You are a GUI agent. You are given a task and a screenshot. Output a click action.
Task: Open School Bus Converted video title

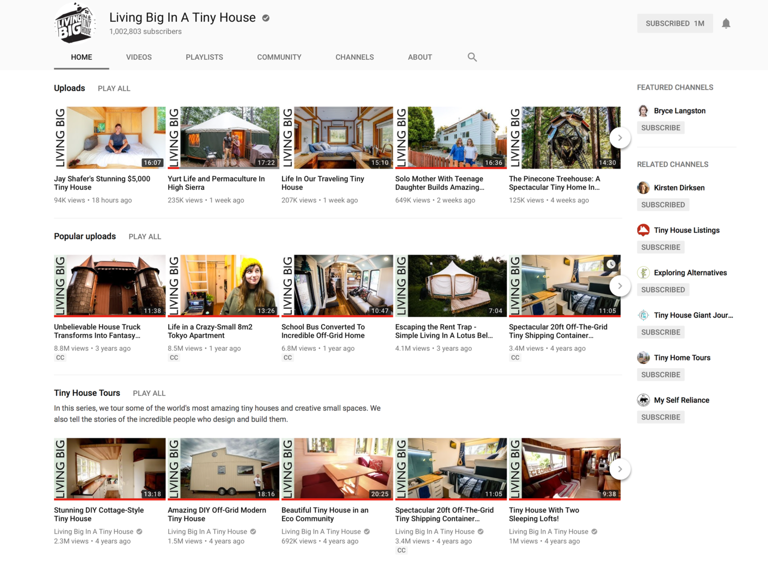(323, 331)
